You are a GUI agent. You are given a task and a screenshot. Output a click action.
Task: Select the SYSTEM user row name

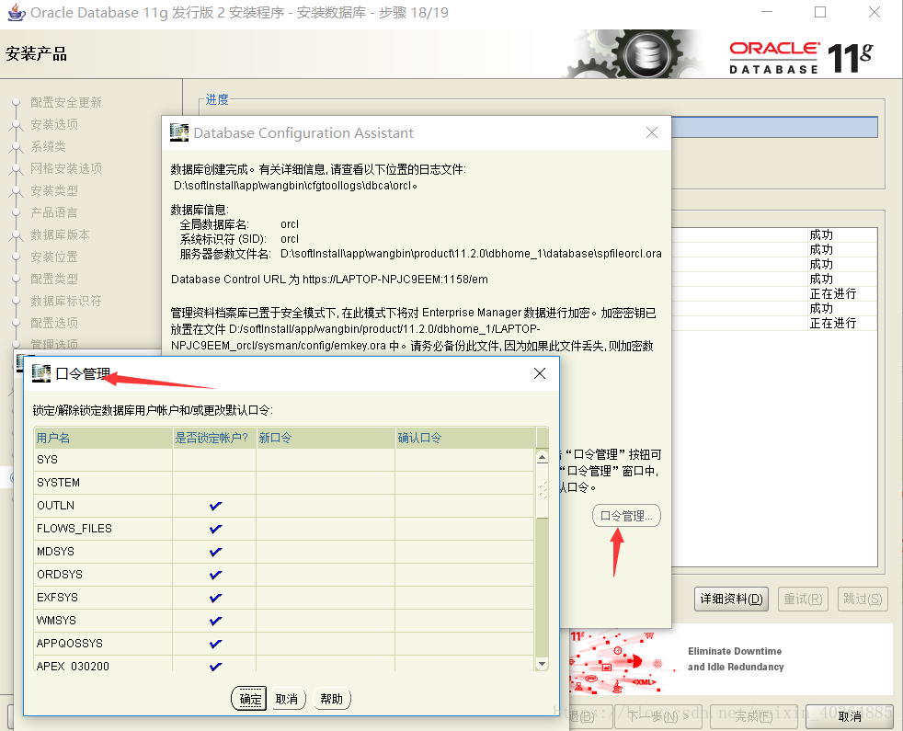tap(58, 483)
